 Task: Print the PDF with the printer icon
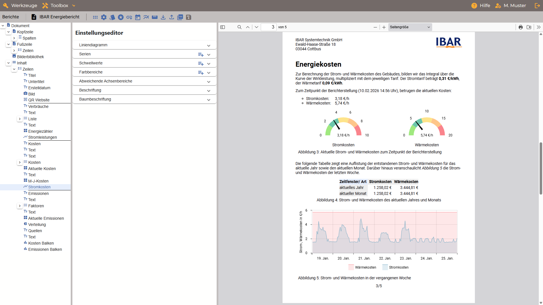[521, 27]
